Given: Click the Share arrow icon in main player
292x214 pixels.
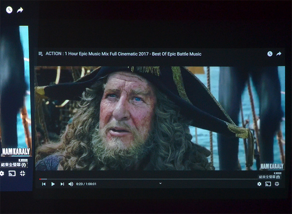Looking at the screenshot, I should point(279,54).
